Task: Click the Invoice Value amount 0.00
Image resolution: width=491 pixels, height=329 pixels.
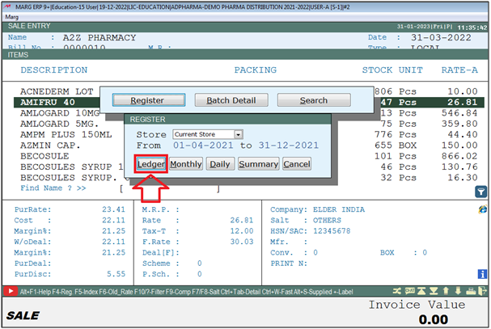Action: [434, 319]
